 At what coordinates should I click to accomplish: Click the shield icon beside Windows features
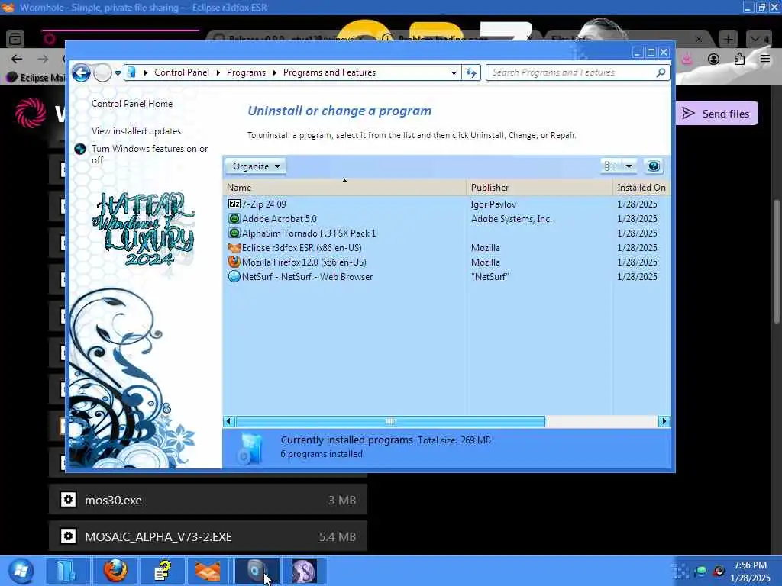pos(80,149)
